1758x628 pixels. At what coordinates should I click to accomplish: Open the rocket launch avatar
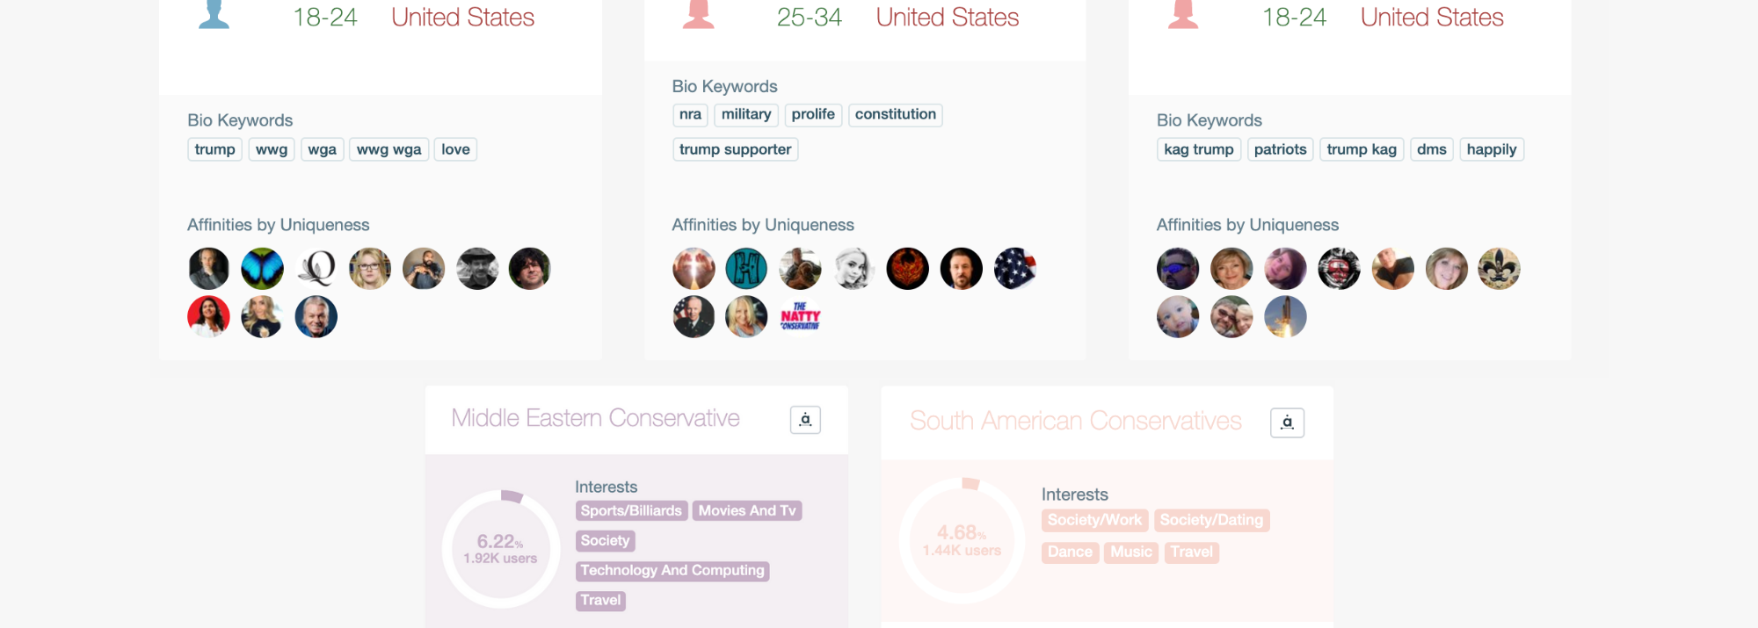pyautogui.click(x=1285, y=317)
